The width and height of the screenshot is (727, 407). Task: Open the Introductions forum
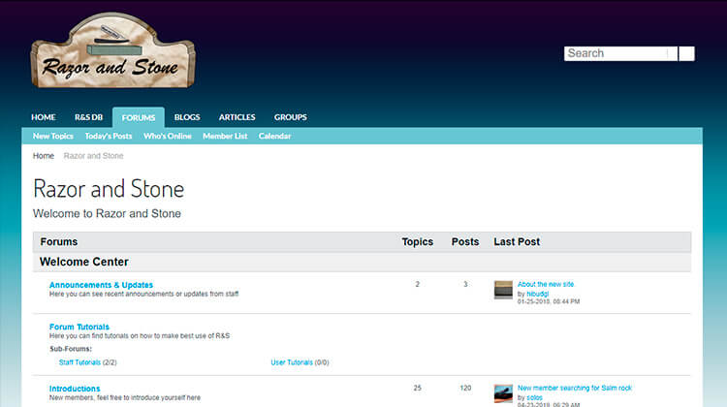pos(75,389)
